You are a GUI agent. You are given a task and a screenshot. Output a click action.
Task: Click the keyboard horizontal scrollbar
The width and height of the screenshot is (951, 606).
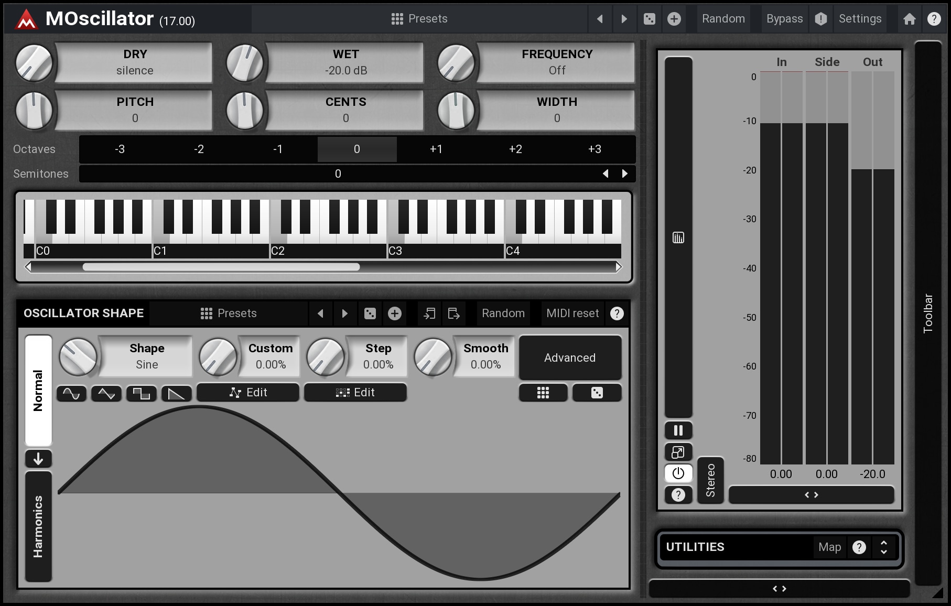click(221, 267)
